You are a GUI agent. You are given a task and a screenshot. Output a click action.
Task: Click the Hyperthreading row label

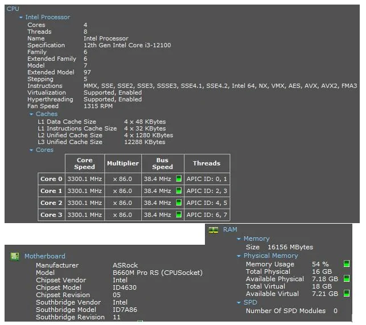(50, 100)
